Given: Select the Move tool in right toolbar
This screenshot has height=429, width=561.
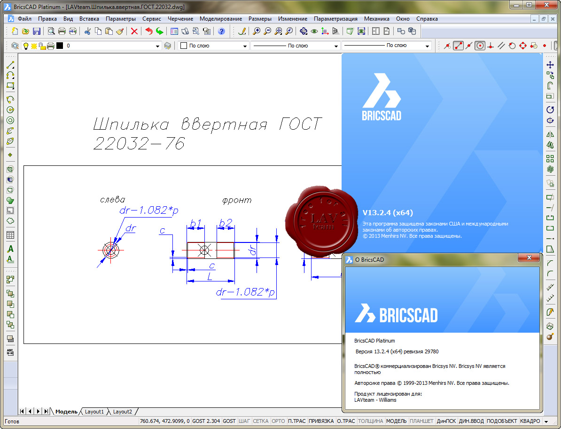Looking at the screenshot, I should coord(550,65).
